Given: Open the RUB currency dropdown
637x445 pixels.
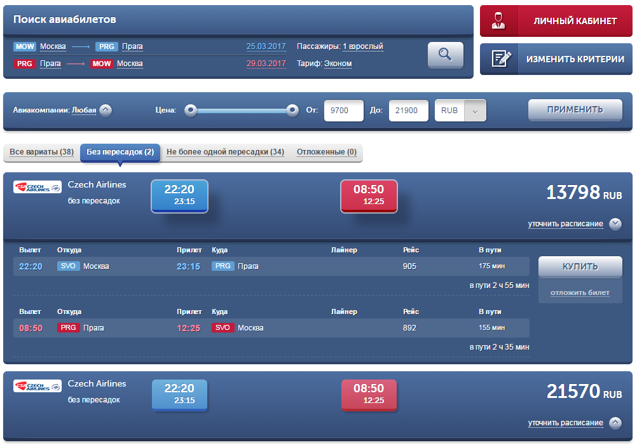Looking at the screenshot, I should (x=475, y=111).
